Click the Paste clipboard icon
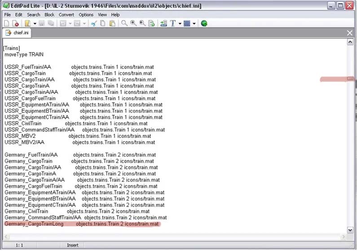Image resolution: width=357 pixels, height=251 pixels. click(112, 23)
